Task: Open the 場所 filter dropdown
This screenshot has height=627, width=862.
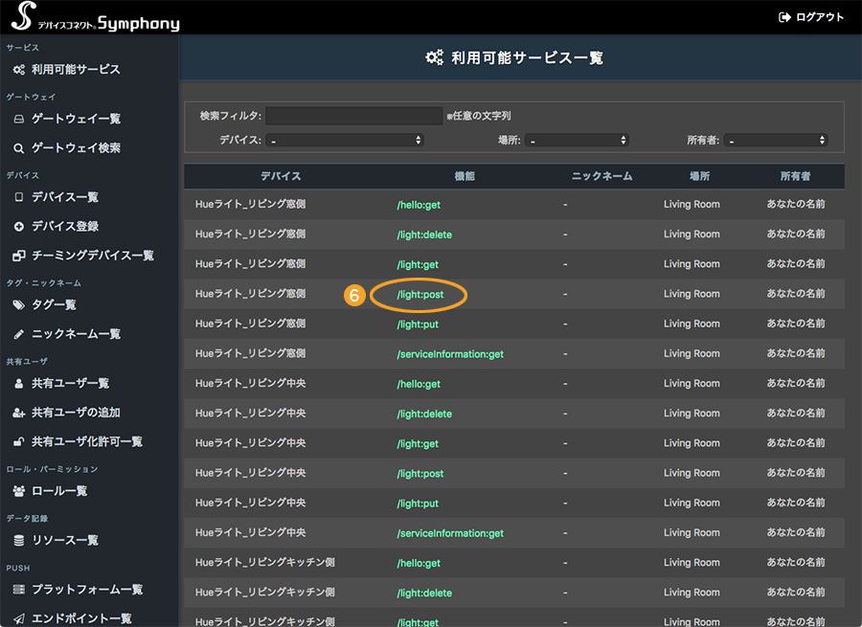Action: [577, 140]
